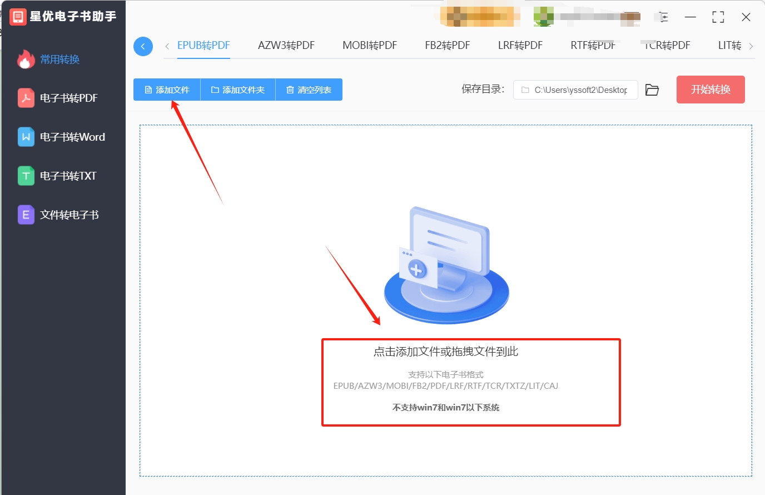Viewport: 765px width, 495px height.
Task: Click the monitor add-file illustration
Action: tap(446, 265)
